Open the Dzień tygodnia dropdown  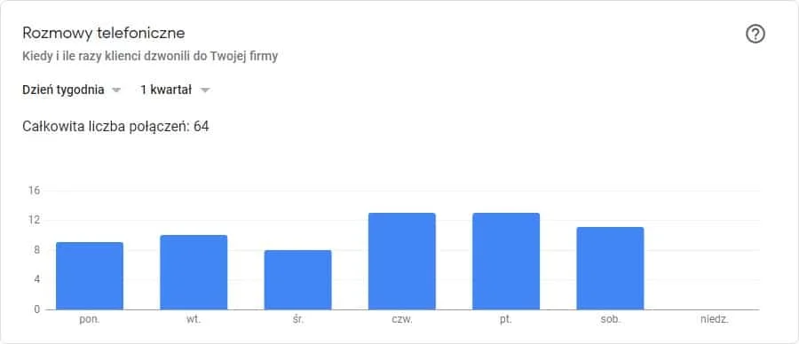click(x=71, y=90)
